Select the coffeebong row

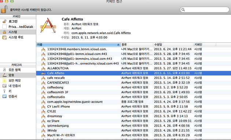(133, 88)
